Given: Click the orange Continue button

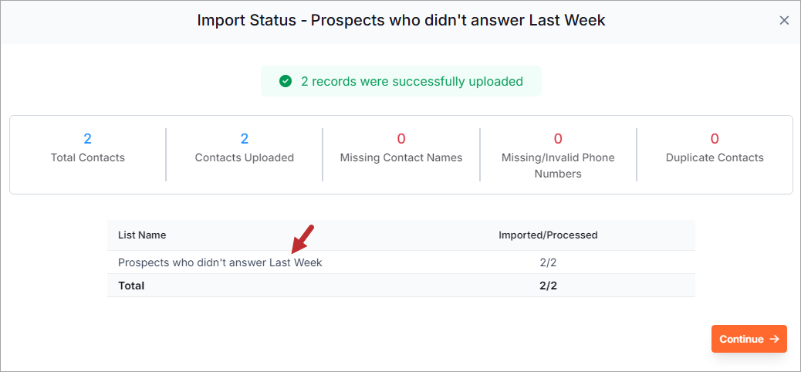Looking at the screenshot, I should coord(749,339).
